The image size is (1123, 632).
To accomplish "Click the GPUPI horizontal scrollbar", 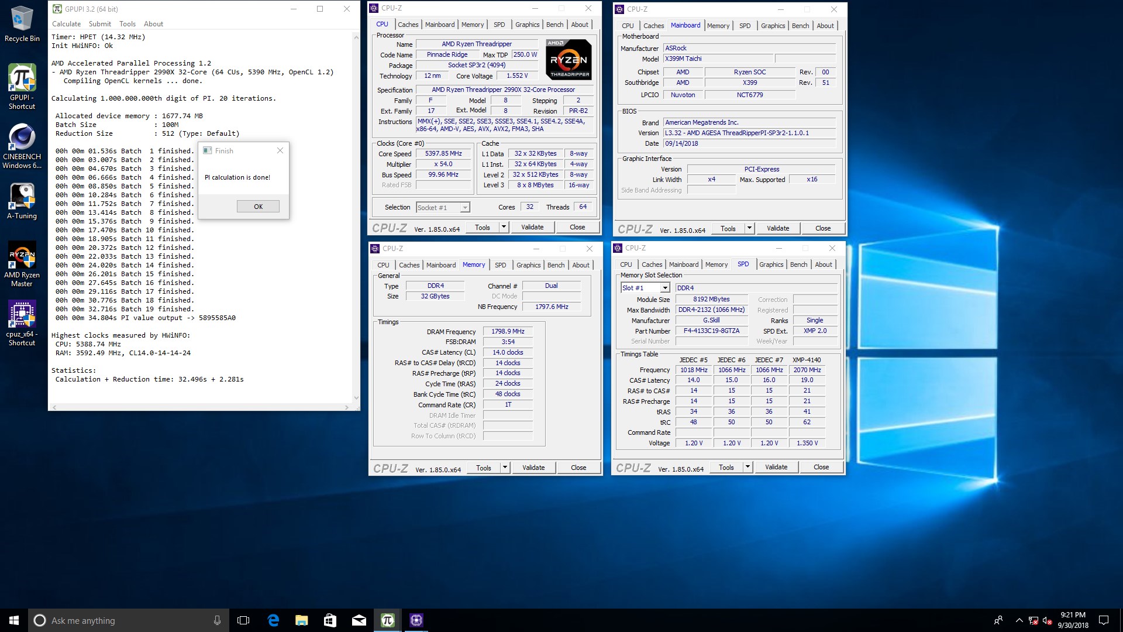I will point(200,407).
